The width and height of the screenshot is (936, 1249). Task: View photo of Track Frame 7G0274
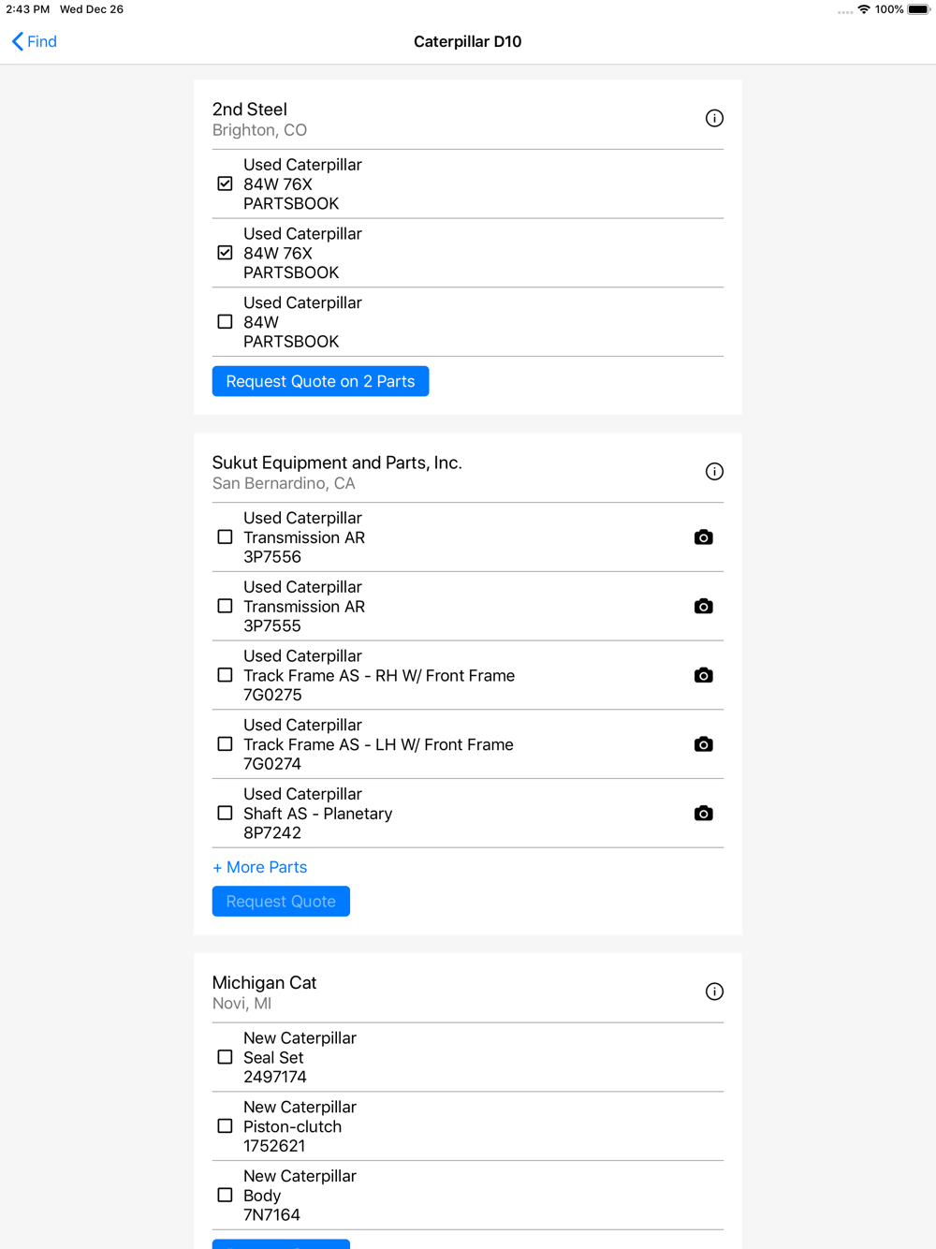(704, 744)
